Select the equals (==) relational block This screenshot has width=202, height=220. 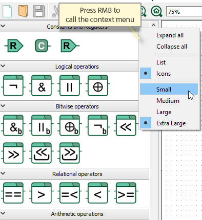pos(13,193)
